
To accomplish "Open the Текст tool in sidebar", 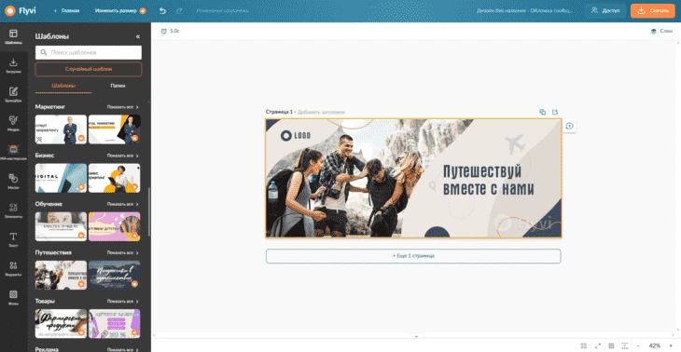I will (x=13, y=239).
